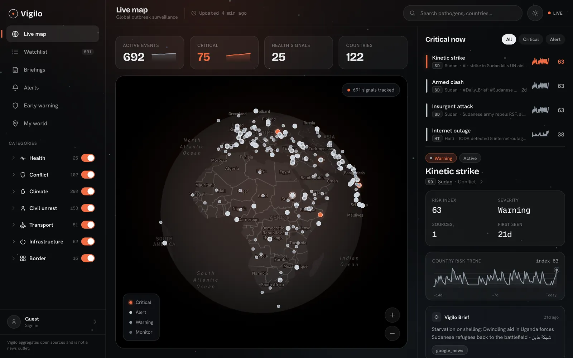Toggle the light theme sun icon

point(535,13)
